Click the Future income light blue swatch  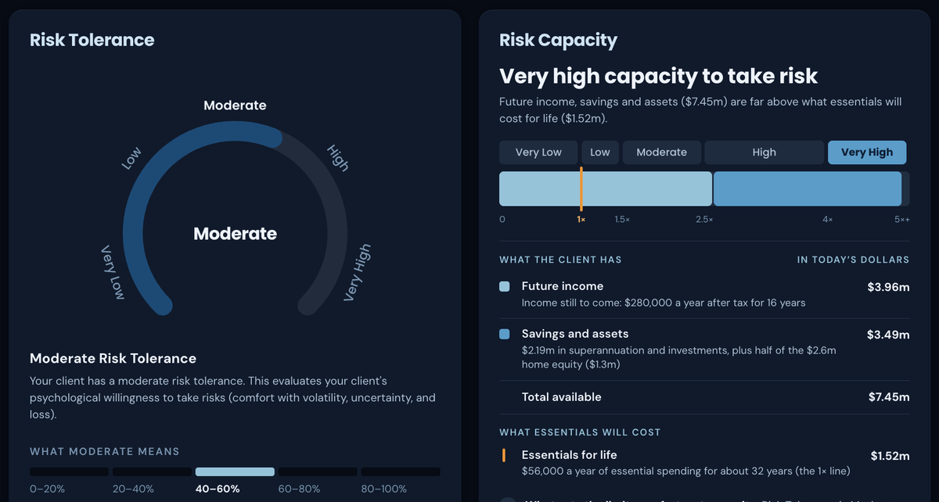point(505,287)
